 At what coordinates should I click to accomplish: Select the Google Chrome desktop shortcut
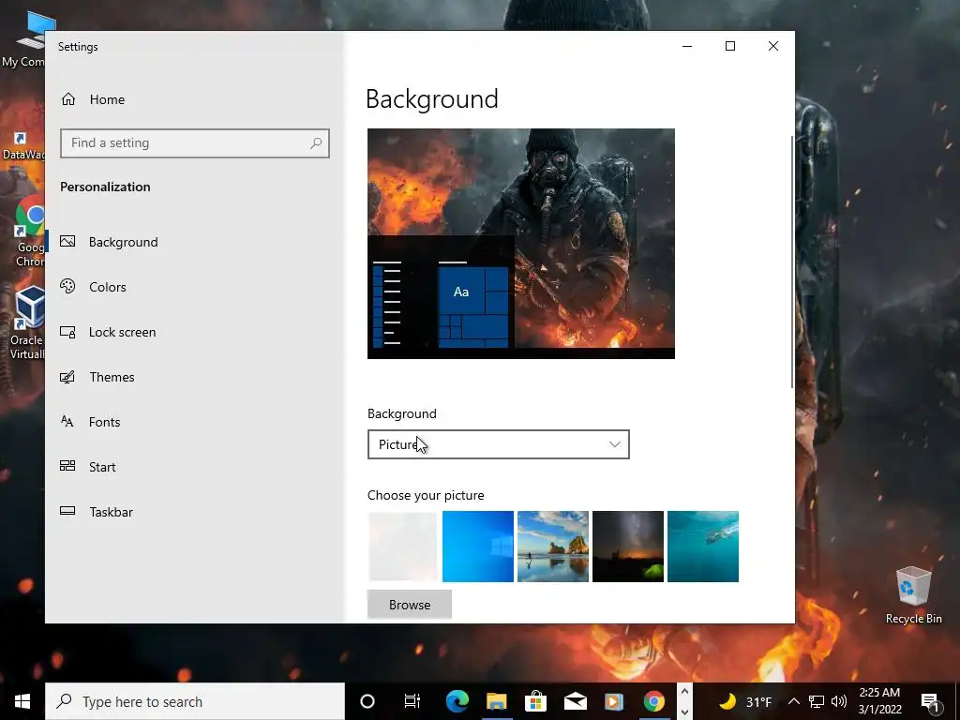click(x=29, y=232)
